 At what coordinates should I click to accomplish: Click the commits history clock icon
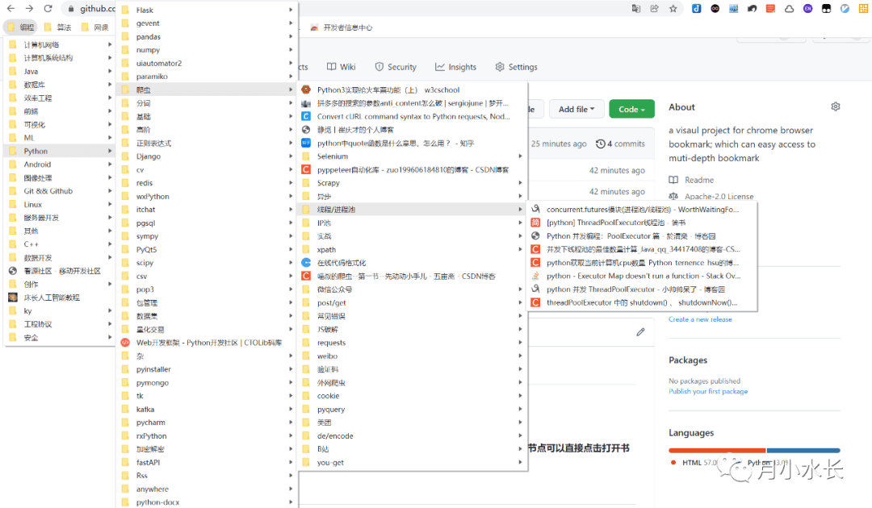coord(600,144)
